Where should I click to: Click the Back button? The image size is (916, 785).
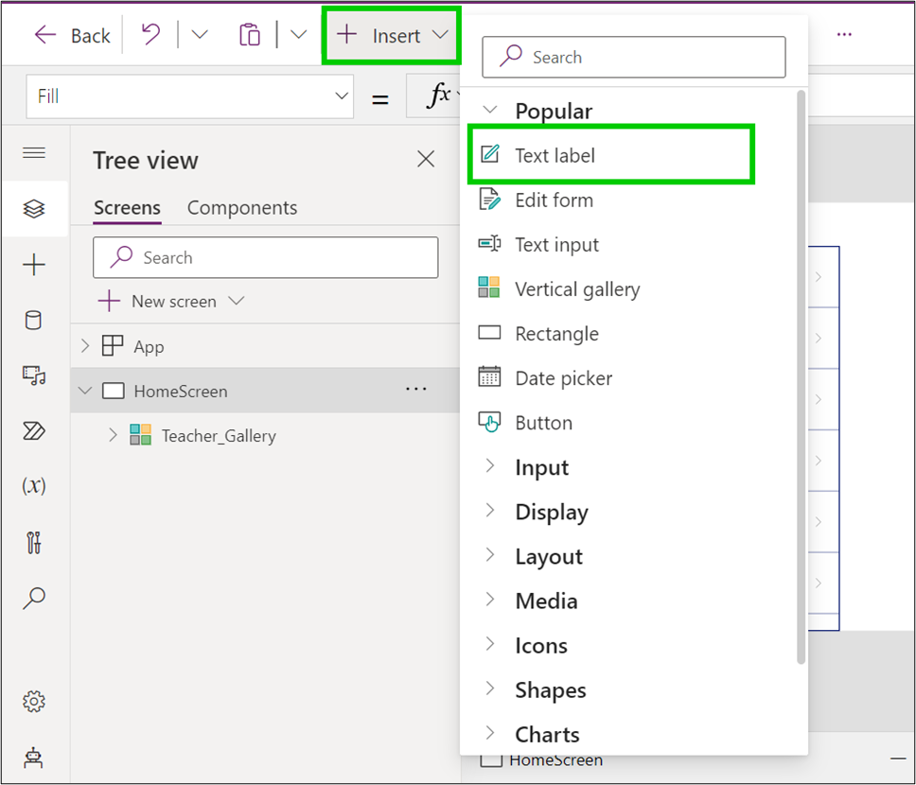click(x=73, y=36)
